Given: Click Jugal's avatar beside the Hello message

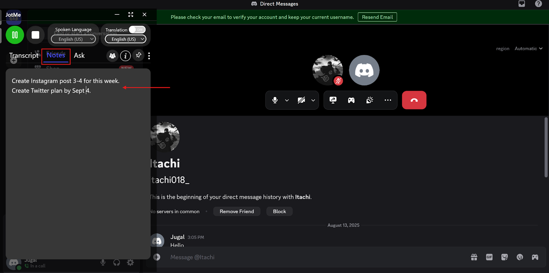Looking at the screenshot, I should coord(157,240).
